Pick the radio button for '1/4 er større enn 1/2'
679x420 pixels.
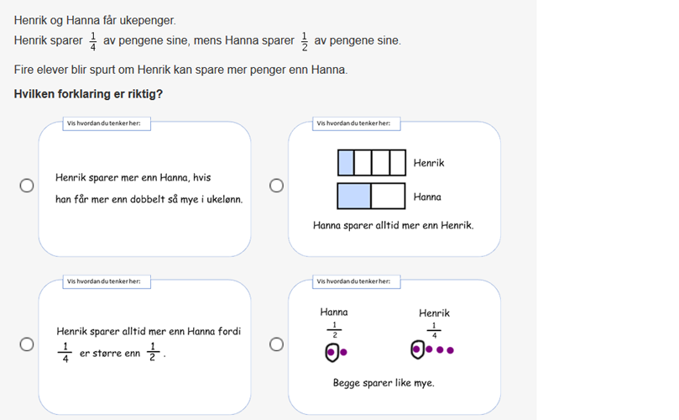27,344
